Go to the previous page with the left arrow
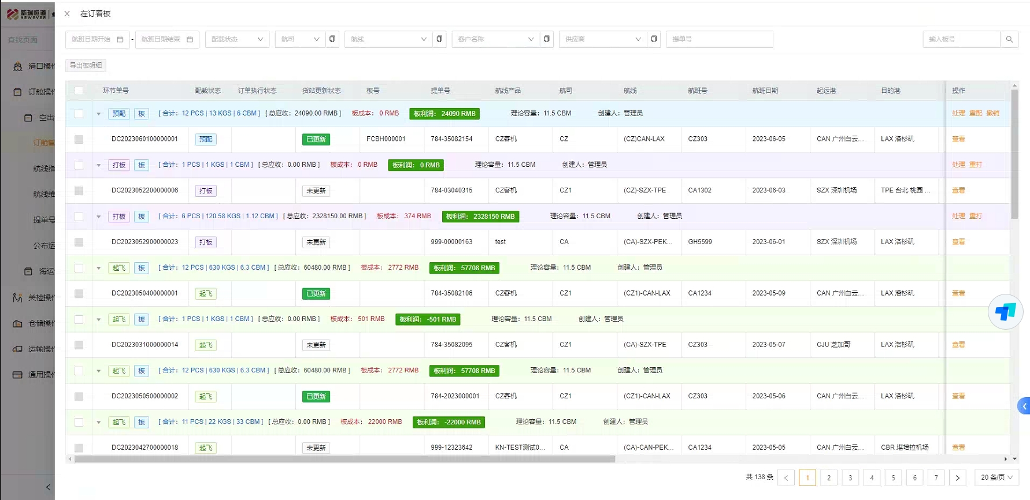 click(786, 477)
